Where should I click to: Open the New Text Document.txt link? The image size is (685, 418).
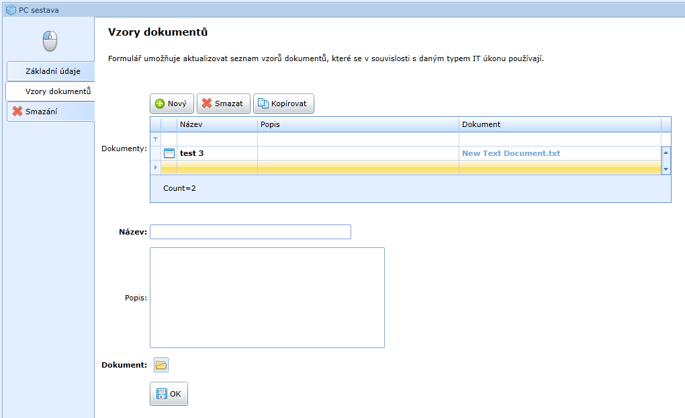point(510,153)
